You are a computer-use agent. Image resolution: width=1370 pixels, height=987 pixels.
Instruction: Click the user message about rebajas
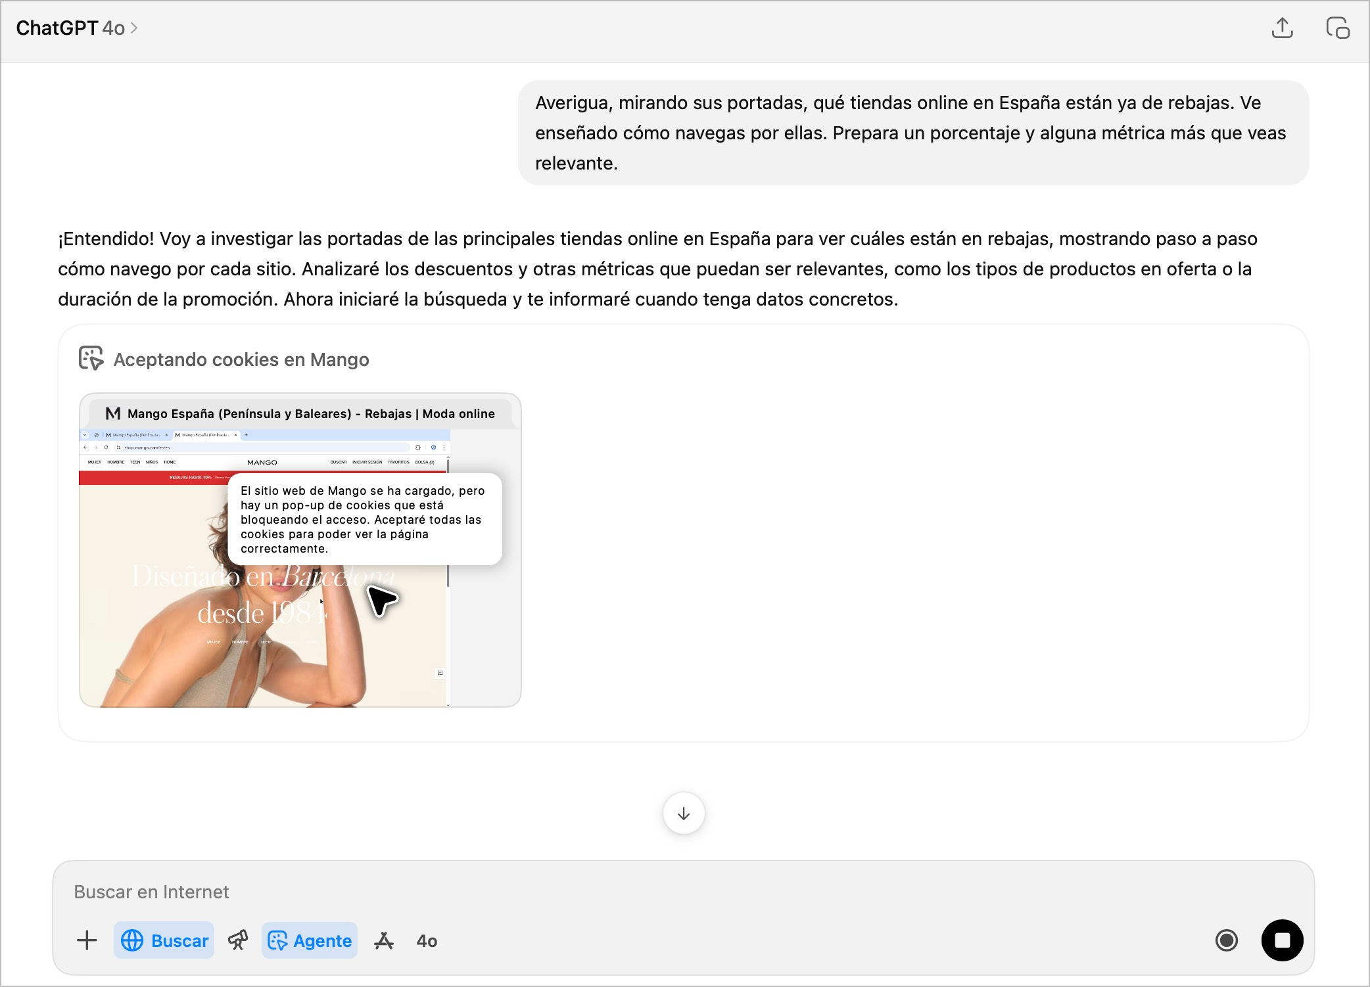pos(912,133)
